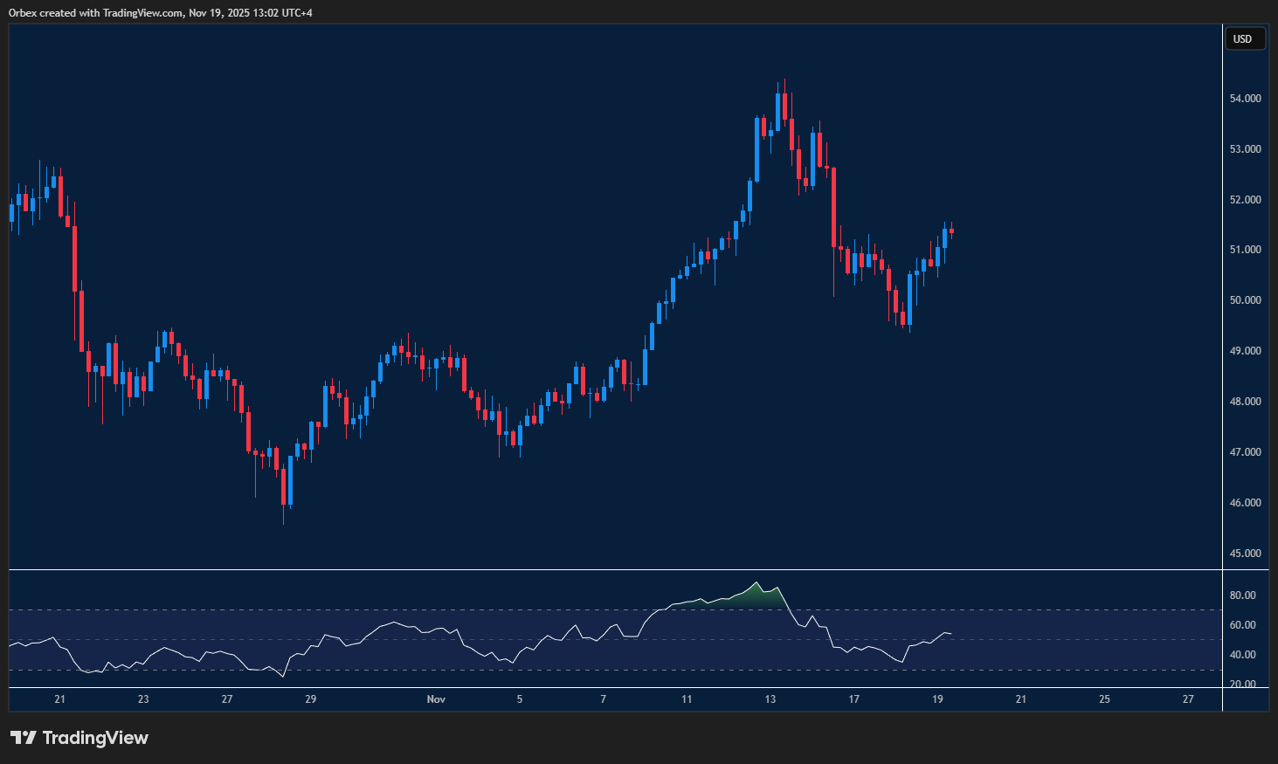Click the green overbought RSI shaded area
The image size is (1278, 764).
click(x=751, y=599)
